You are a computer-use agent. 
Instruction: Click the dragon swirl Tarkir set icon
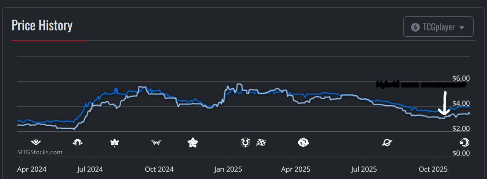(x=304, y=143)
